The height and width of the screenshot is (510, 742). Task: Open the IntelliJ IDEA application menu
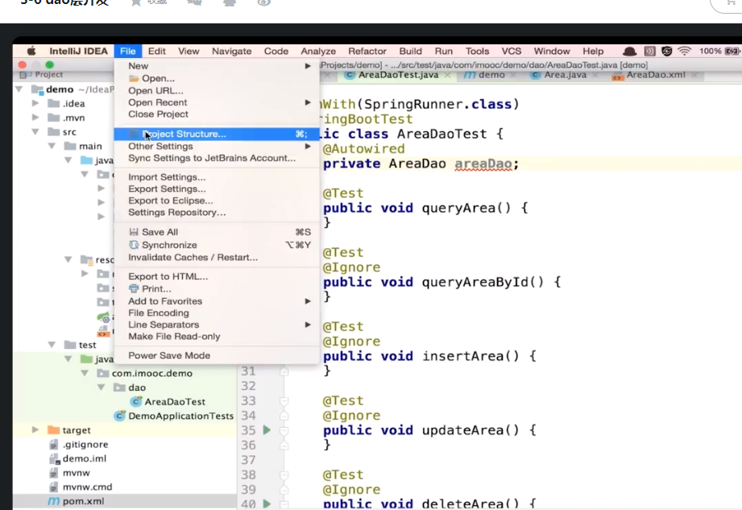click(79, 51)
